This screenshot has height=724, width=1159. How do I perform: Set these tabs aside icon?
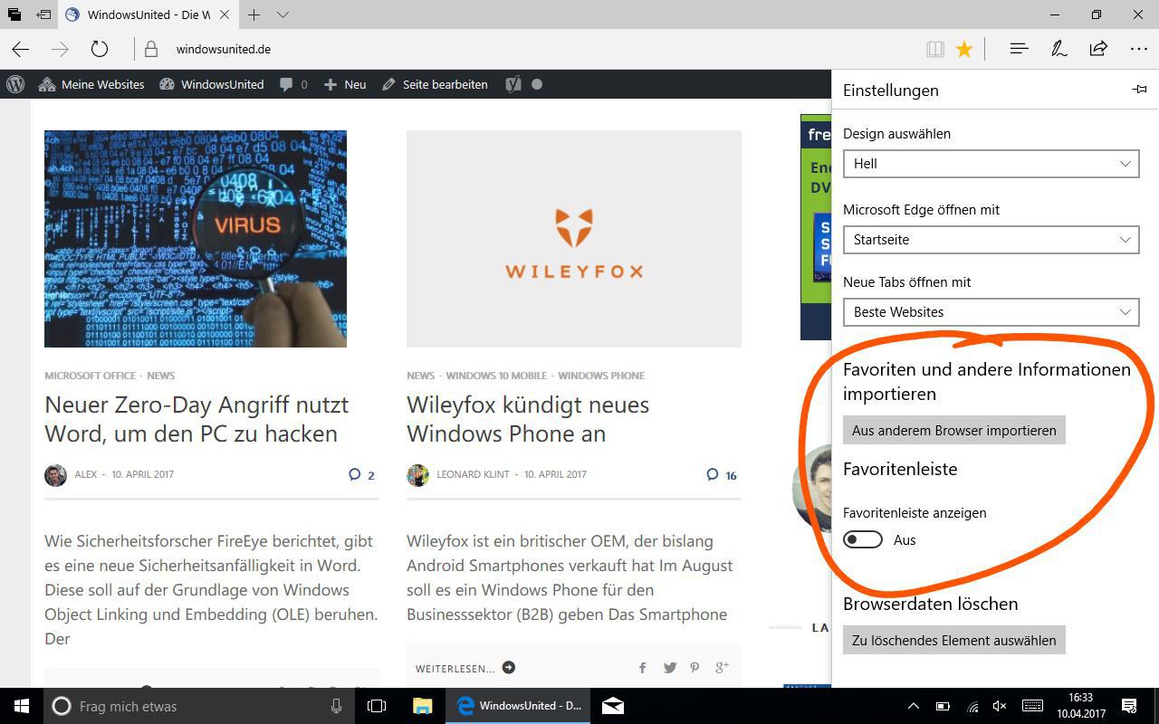coord(43,14)
